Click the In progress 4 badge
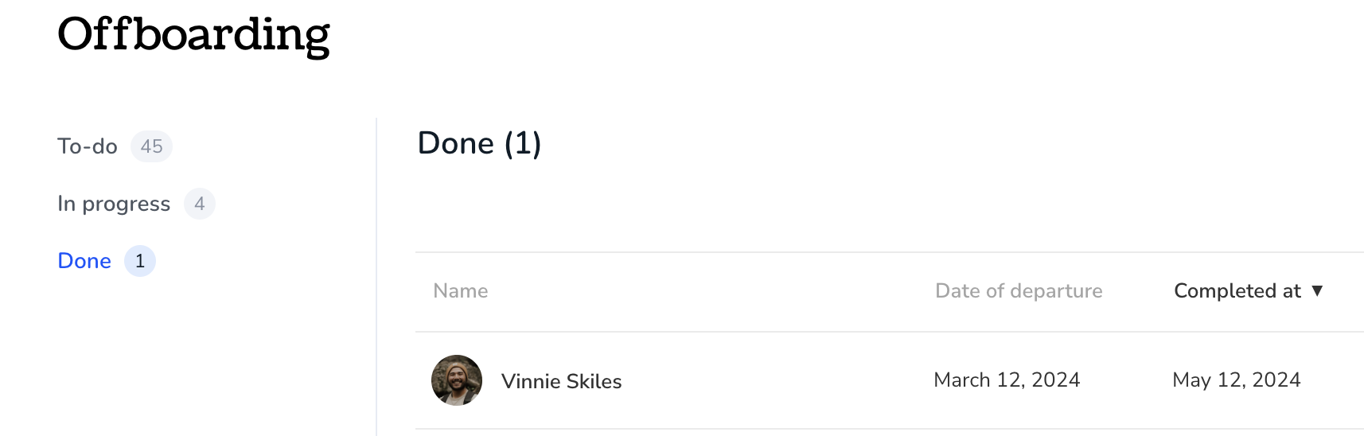Viewport: 1364px width, 436px height. pos(200,204)
